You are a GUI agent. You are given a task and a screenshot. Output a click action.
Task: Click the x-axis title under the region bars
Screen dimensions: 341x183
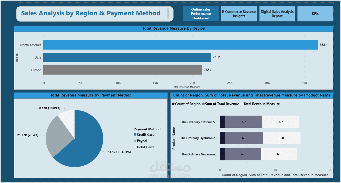pyautogui.click(x=186, y=87)
